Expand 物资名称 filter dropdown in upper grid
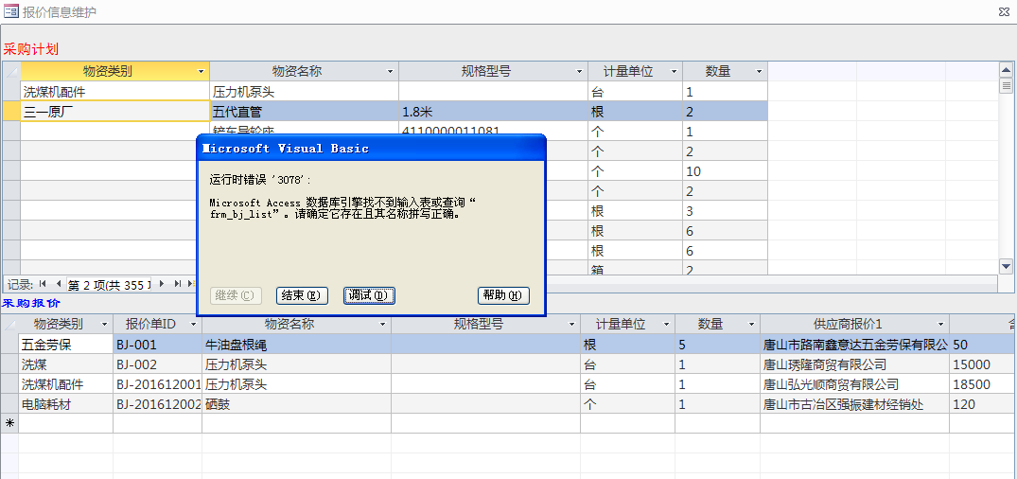Screen dimensions: 1017x479 [x=390, y=72]
